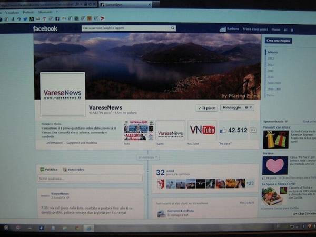Click the Twitter bird bookmark icon
Image resolution: width=316 pixels, height=237 pixels.
pyautogui.click(x=25, y=19)
